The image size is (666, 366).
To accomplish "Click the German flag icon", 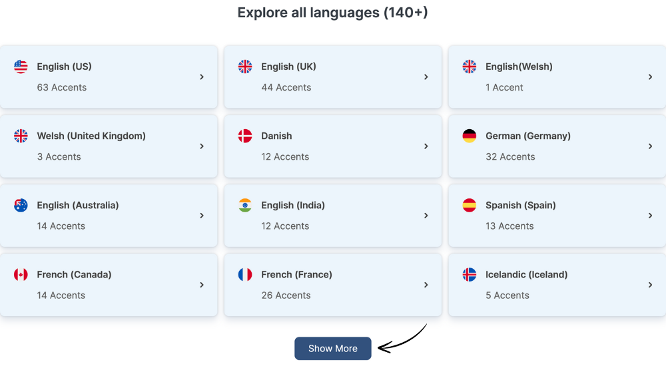I will tap(470, 136).
